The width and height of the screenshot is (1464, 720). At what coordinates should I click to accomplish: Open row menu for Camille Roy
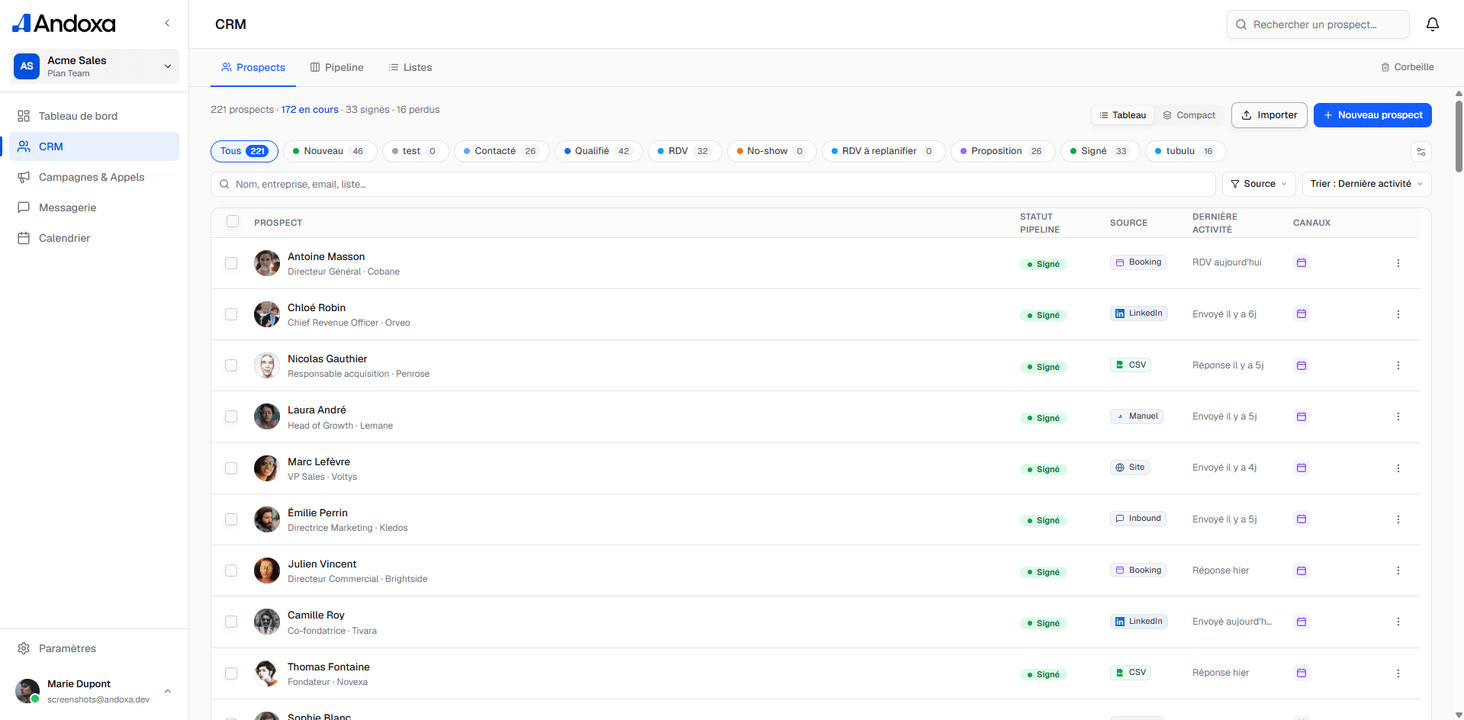1398,622
